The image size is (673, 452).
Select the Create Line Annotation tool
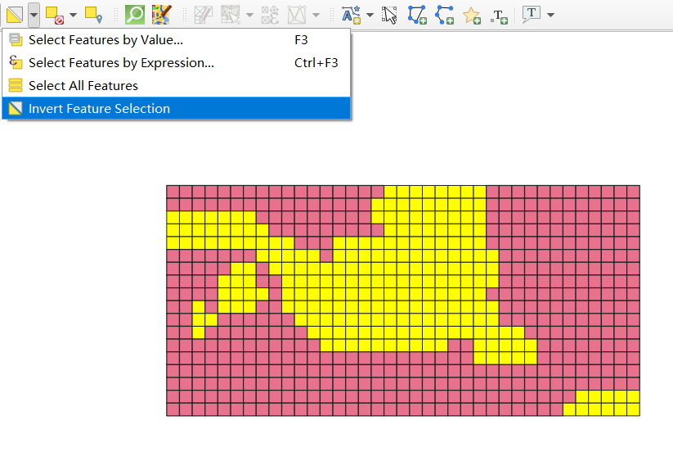(444, 15)
